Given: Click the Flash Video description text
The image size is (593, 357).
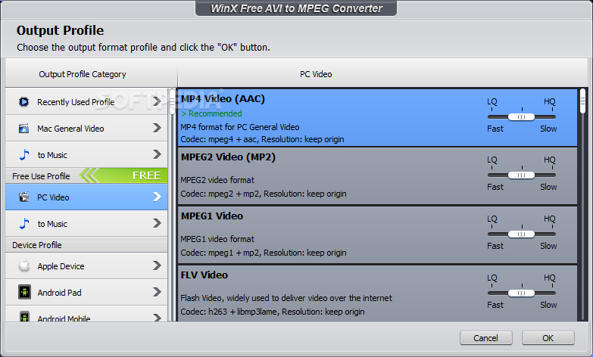Looking at the screenshot, I should click(x=286, y=298).
